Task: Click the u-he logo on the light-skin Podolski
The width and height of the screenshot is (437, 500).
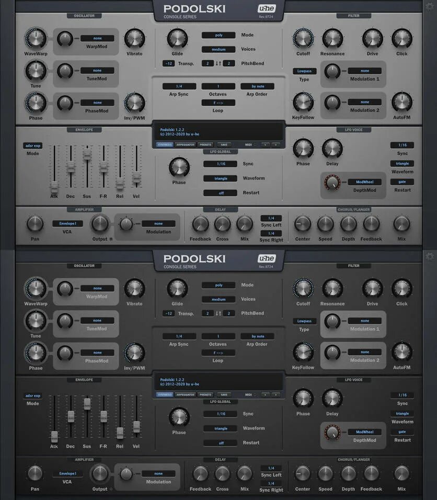Action: [x=267, y=8]
